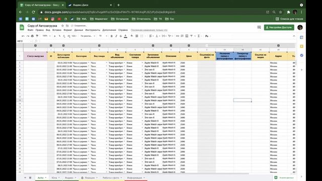Open the font family dropdown

(x=88, y=36)
